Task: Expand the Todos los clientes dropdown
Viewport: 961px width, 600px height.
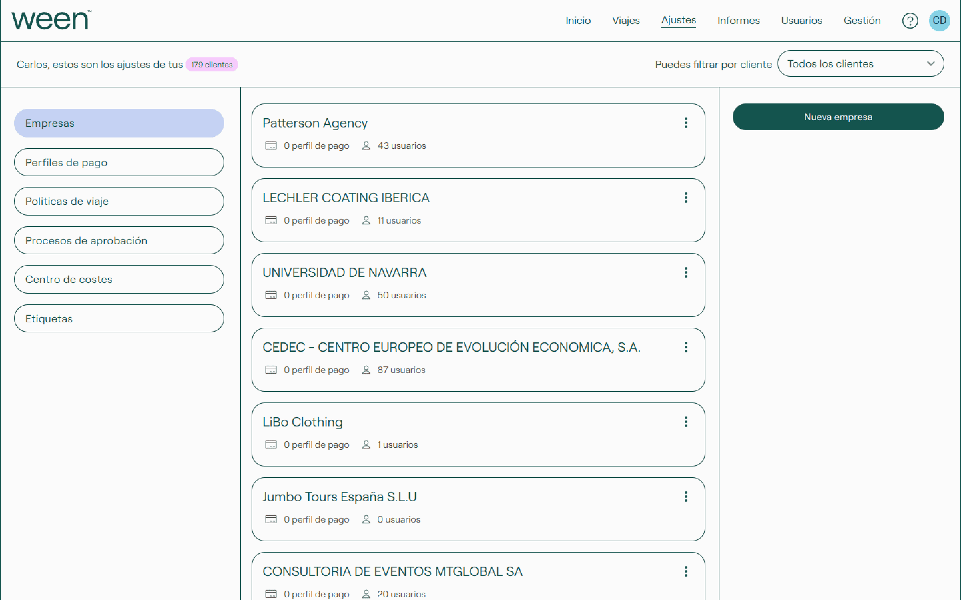Action: tap(860, 63)
